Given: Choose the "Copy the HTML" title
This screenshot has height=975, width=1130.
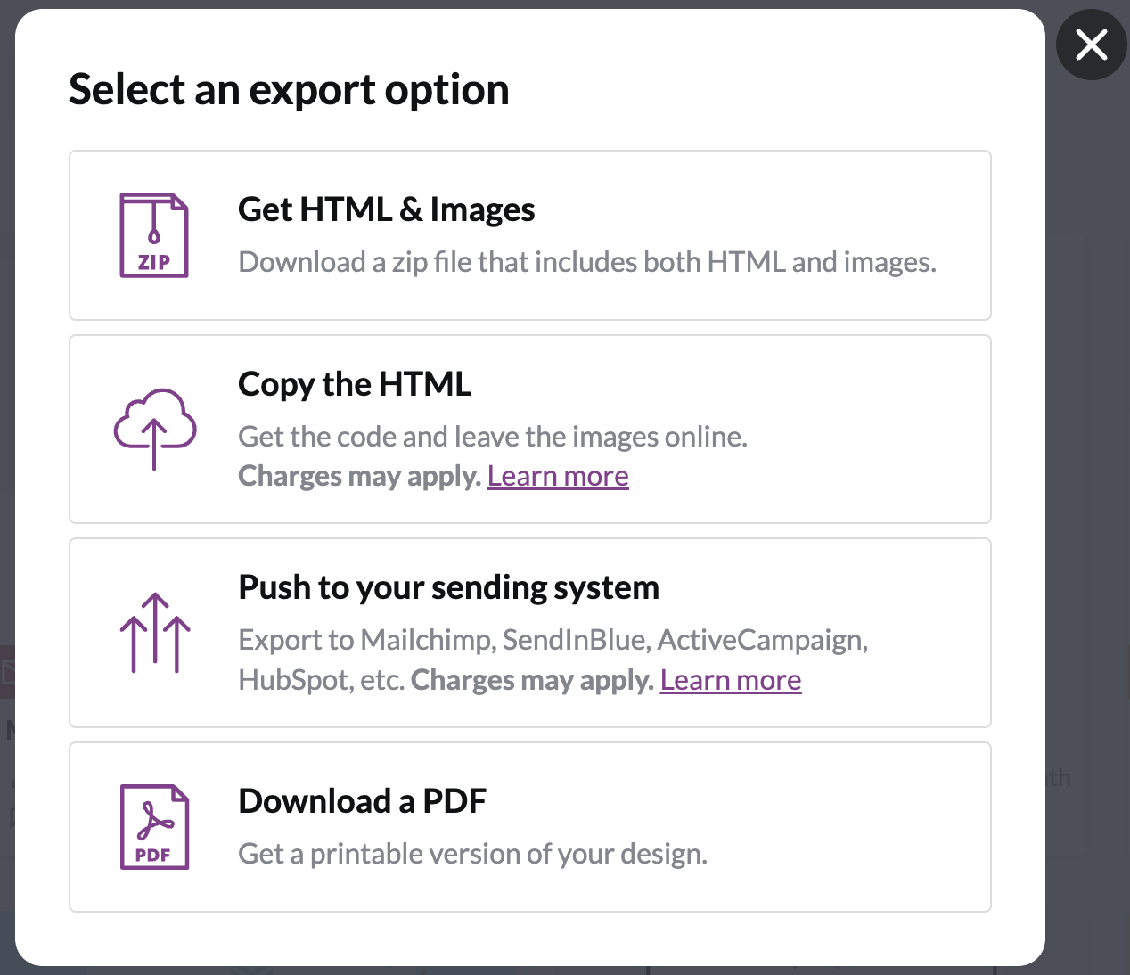Looking at the screenshot, I should point(355,385).
